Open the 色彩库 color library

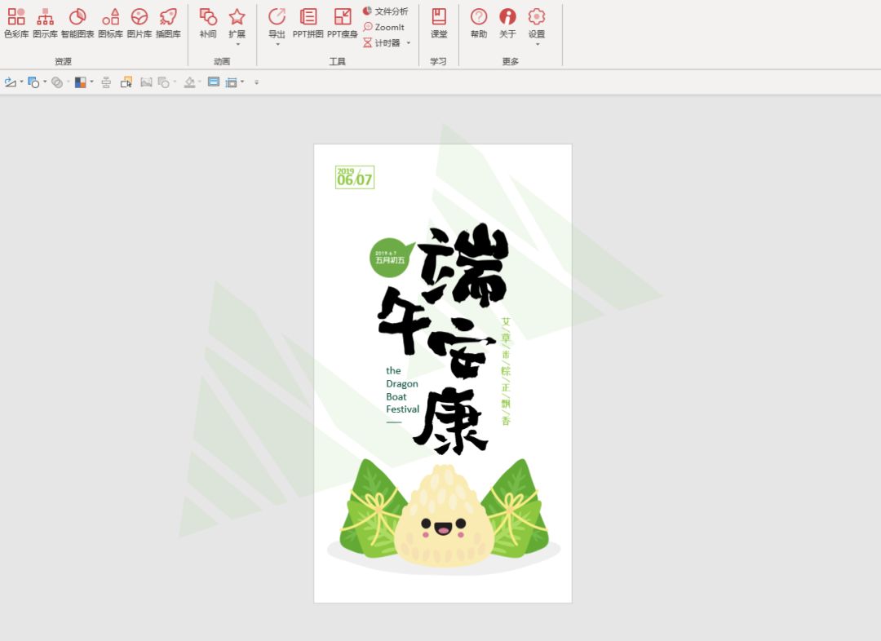[x=16, y=23]
